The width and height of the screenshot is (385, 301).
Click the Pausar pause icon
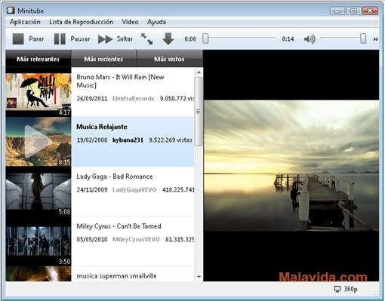tap(60, 39)
